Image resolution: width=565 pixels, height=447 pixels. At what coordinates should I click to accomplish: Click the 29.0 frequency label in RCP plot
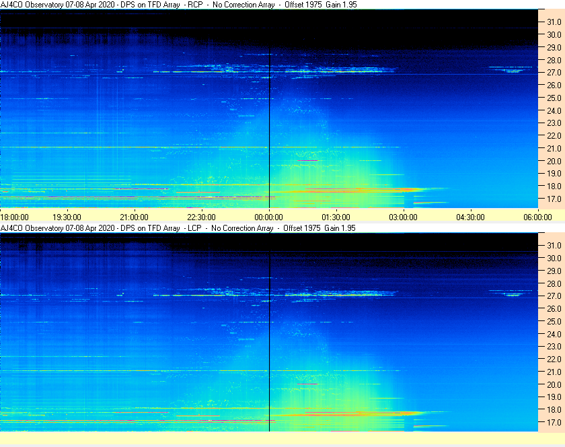[x=554, y=47]
